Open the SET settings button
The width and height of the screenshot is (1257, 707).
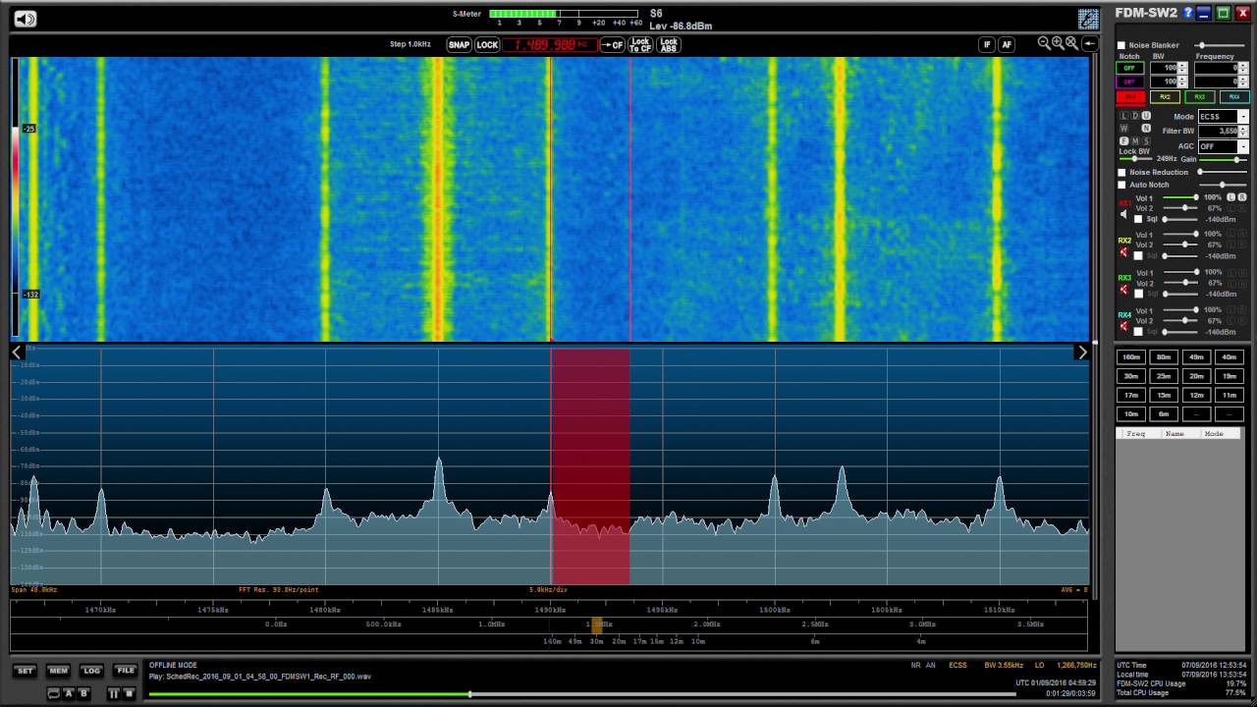(25, 671)
